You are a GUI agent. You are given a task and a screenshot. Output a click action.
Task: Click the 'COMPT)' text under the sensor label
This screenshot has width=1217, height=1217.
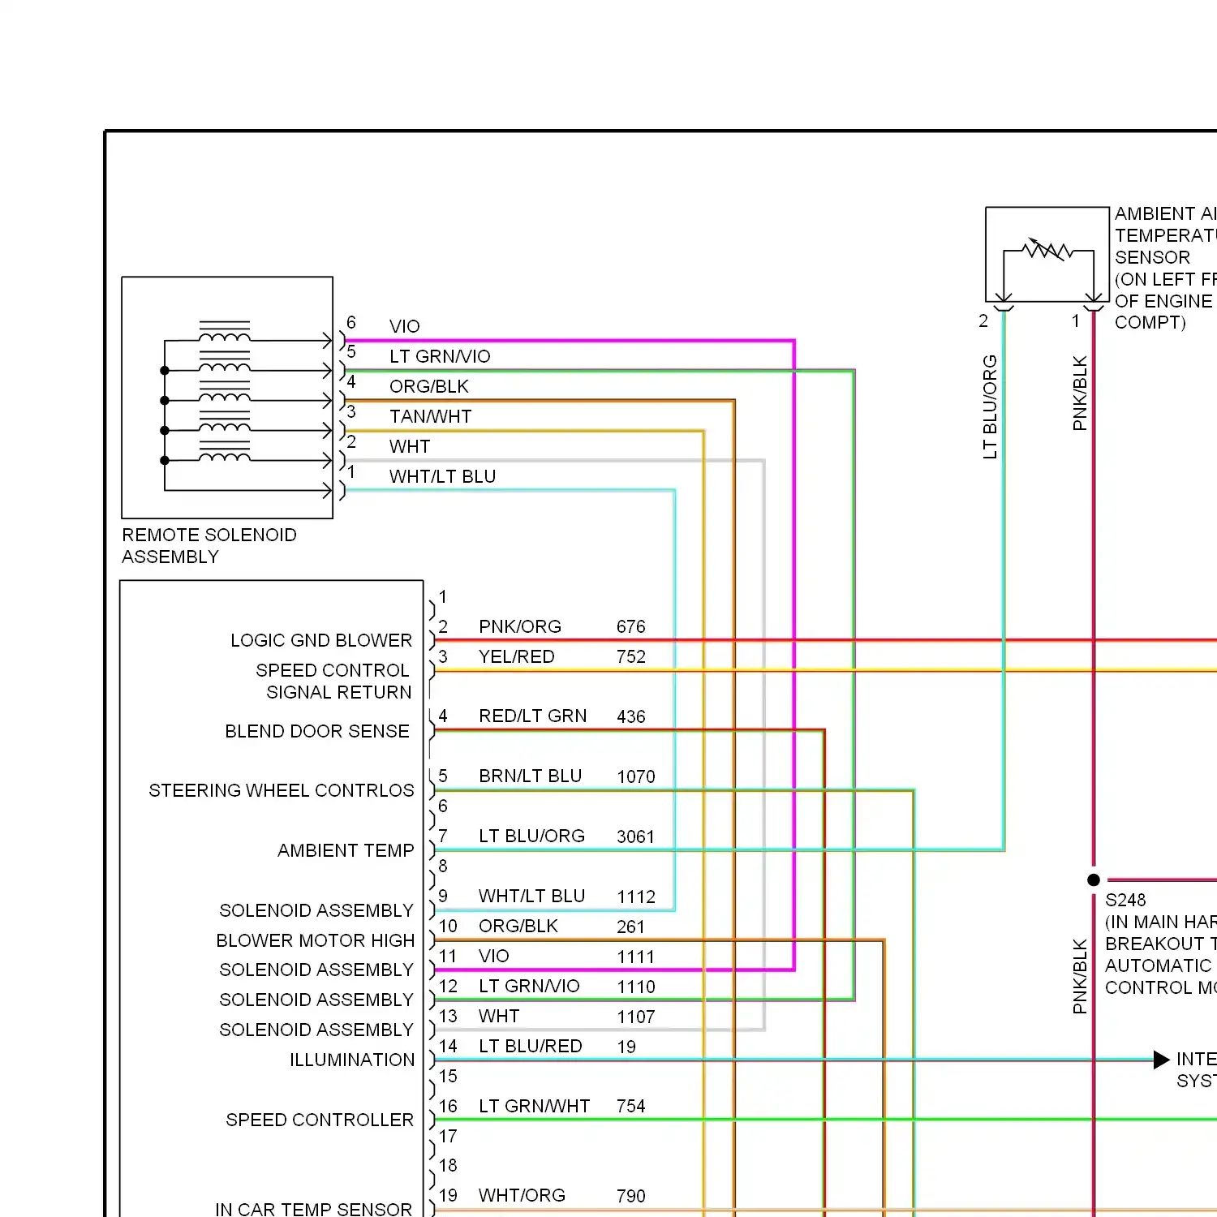tap(1150, 322)
